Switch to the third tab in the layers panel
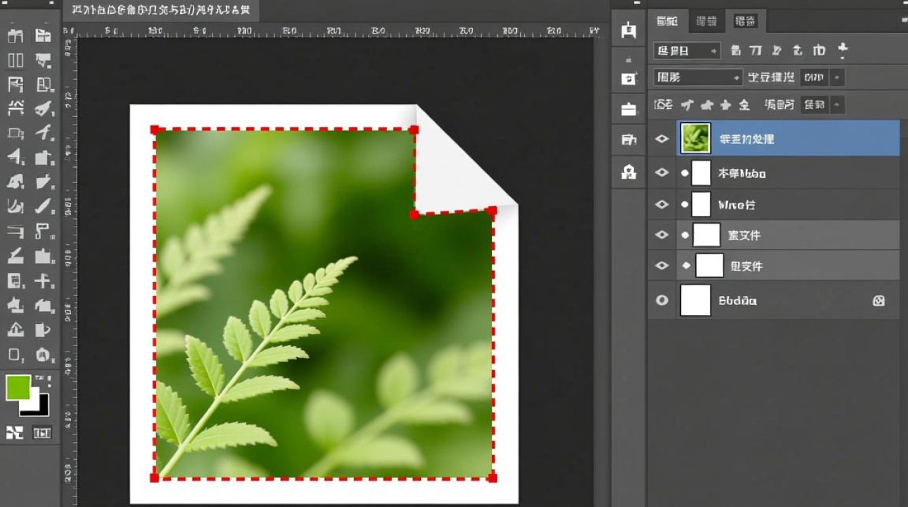The height and width of the screenshot is (507, 908). (745, 22)
